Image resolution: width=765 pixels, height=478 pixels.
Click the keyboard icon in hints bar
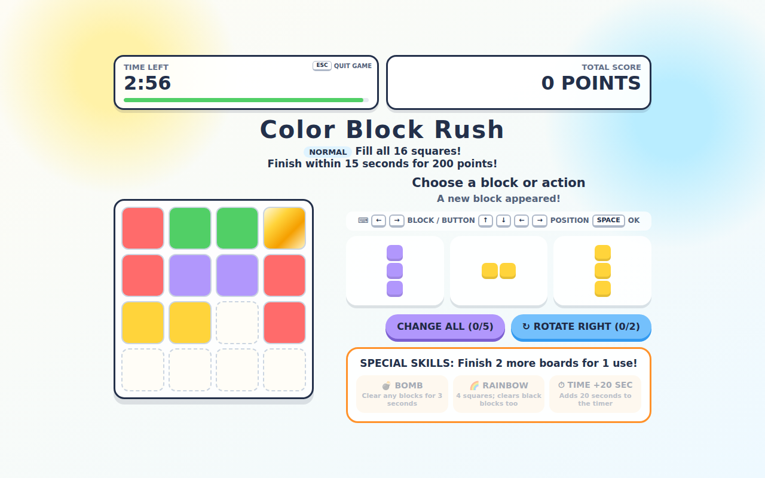click(x=363, y=220)
